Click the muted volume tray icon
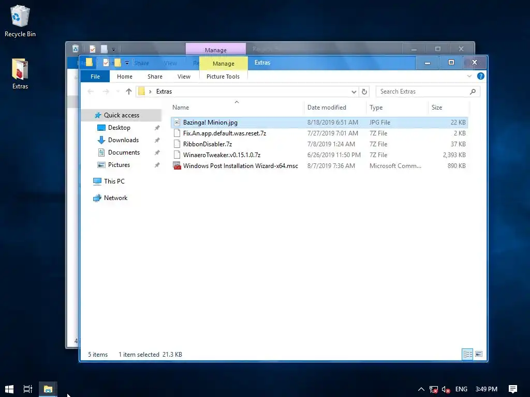Viewport: 530px width, 397px height. [x=446, y=389]
